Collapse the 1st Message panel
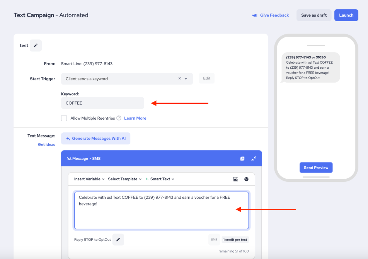The height and width of the screenshot is (259, 368). coord(254,159)
